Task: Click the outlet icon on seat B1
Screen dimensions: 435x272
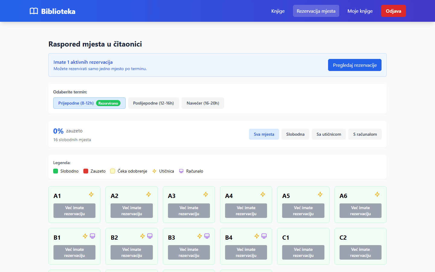Action: tap(85, 236)
